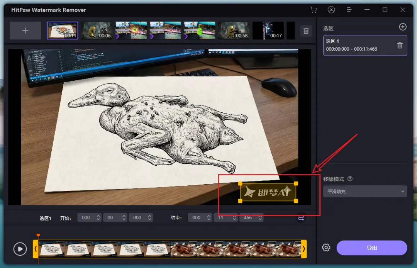Click top-left handle of watermark selection
This screenshot has height=268, width=417.
240,183
